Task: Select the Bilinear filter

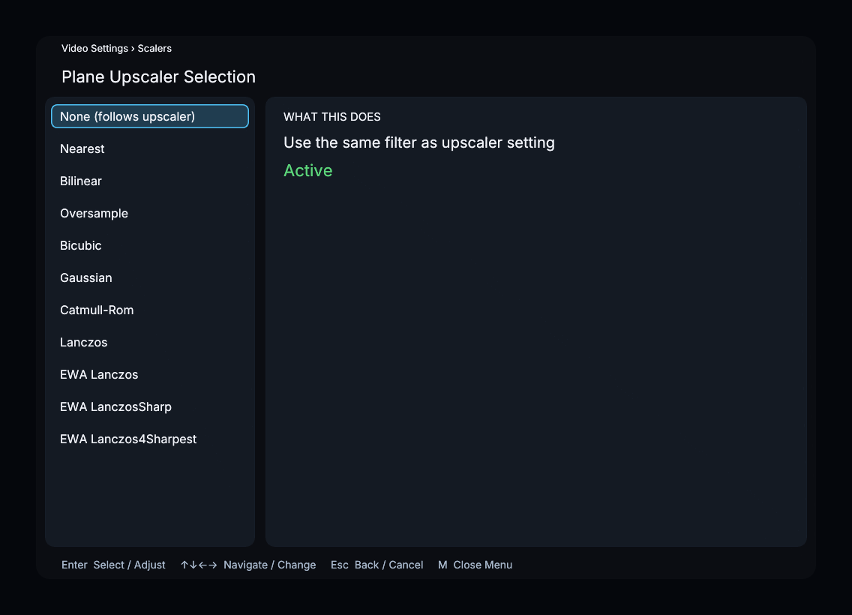Action: [150, 181]
